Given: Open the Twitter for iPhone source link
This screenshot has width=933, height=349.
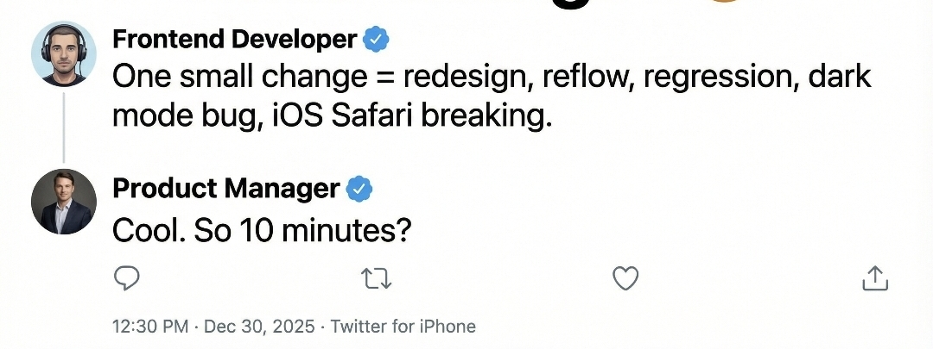Looking at the screenshot, I should click(x=403, y=327).
